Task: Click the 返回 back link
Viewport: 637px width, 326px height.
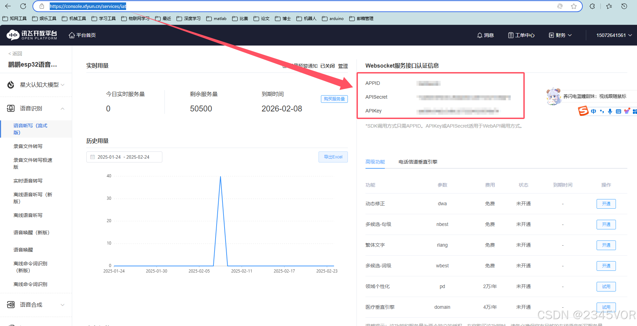Action: (15, 53)
